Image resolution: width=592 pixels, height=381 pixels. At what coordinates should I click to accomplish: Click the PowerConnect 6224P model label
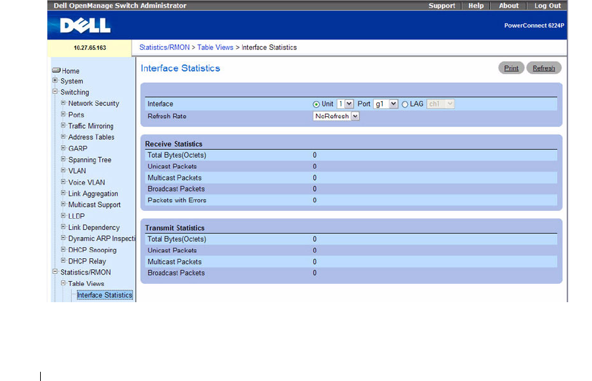click(534, 26)
